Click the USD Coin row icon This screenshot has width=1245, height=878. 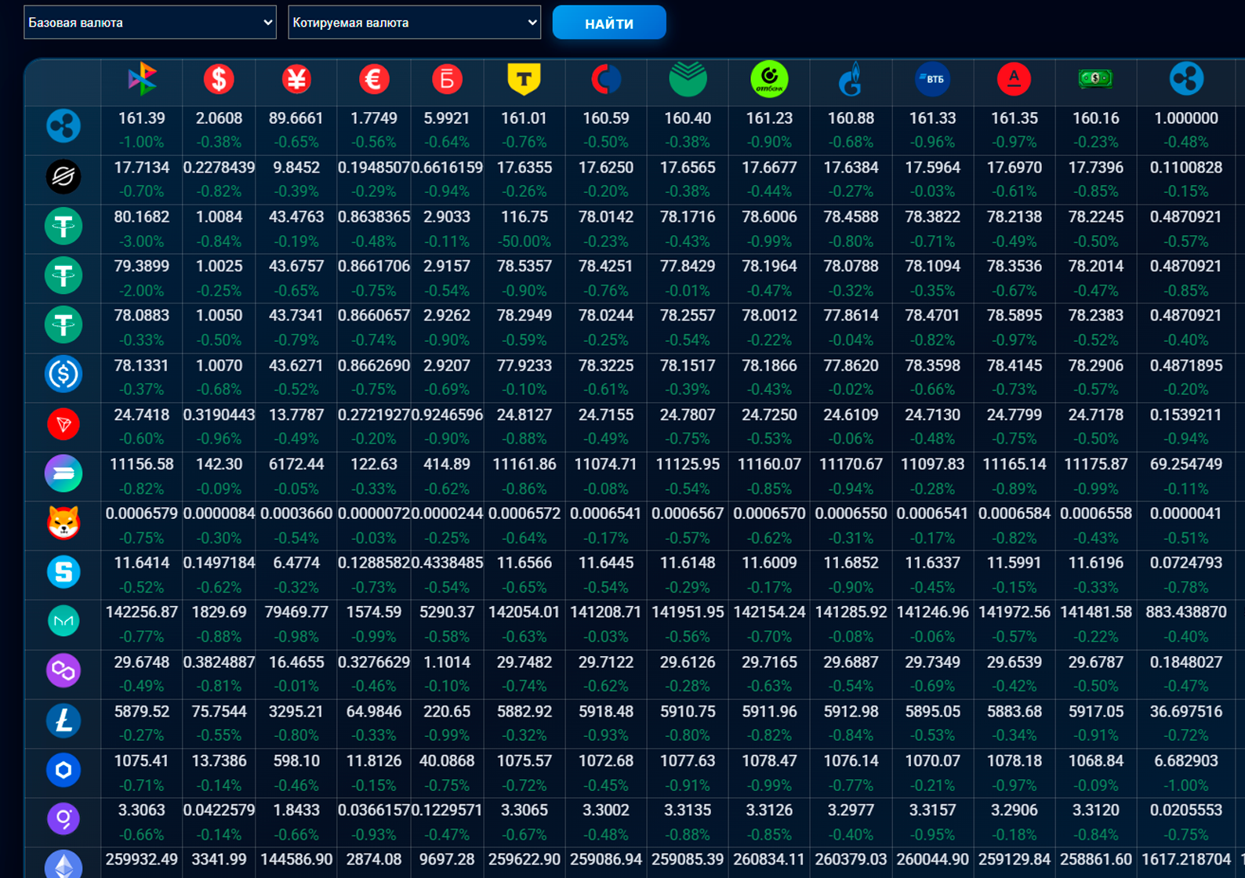(64, 375)
